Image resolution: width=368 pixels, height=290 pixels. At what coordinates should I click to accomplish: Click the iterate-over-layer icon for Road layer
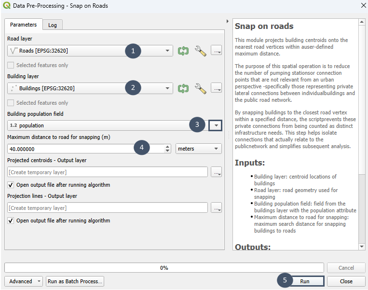(x=183, y=51)
